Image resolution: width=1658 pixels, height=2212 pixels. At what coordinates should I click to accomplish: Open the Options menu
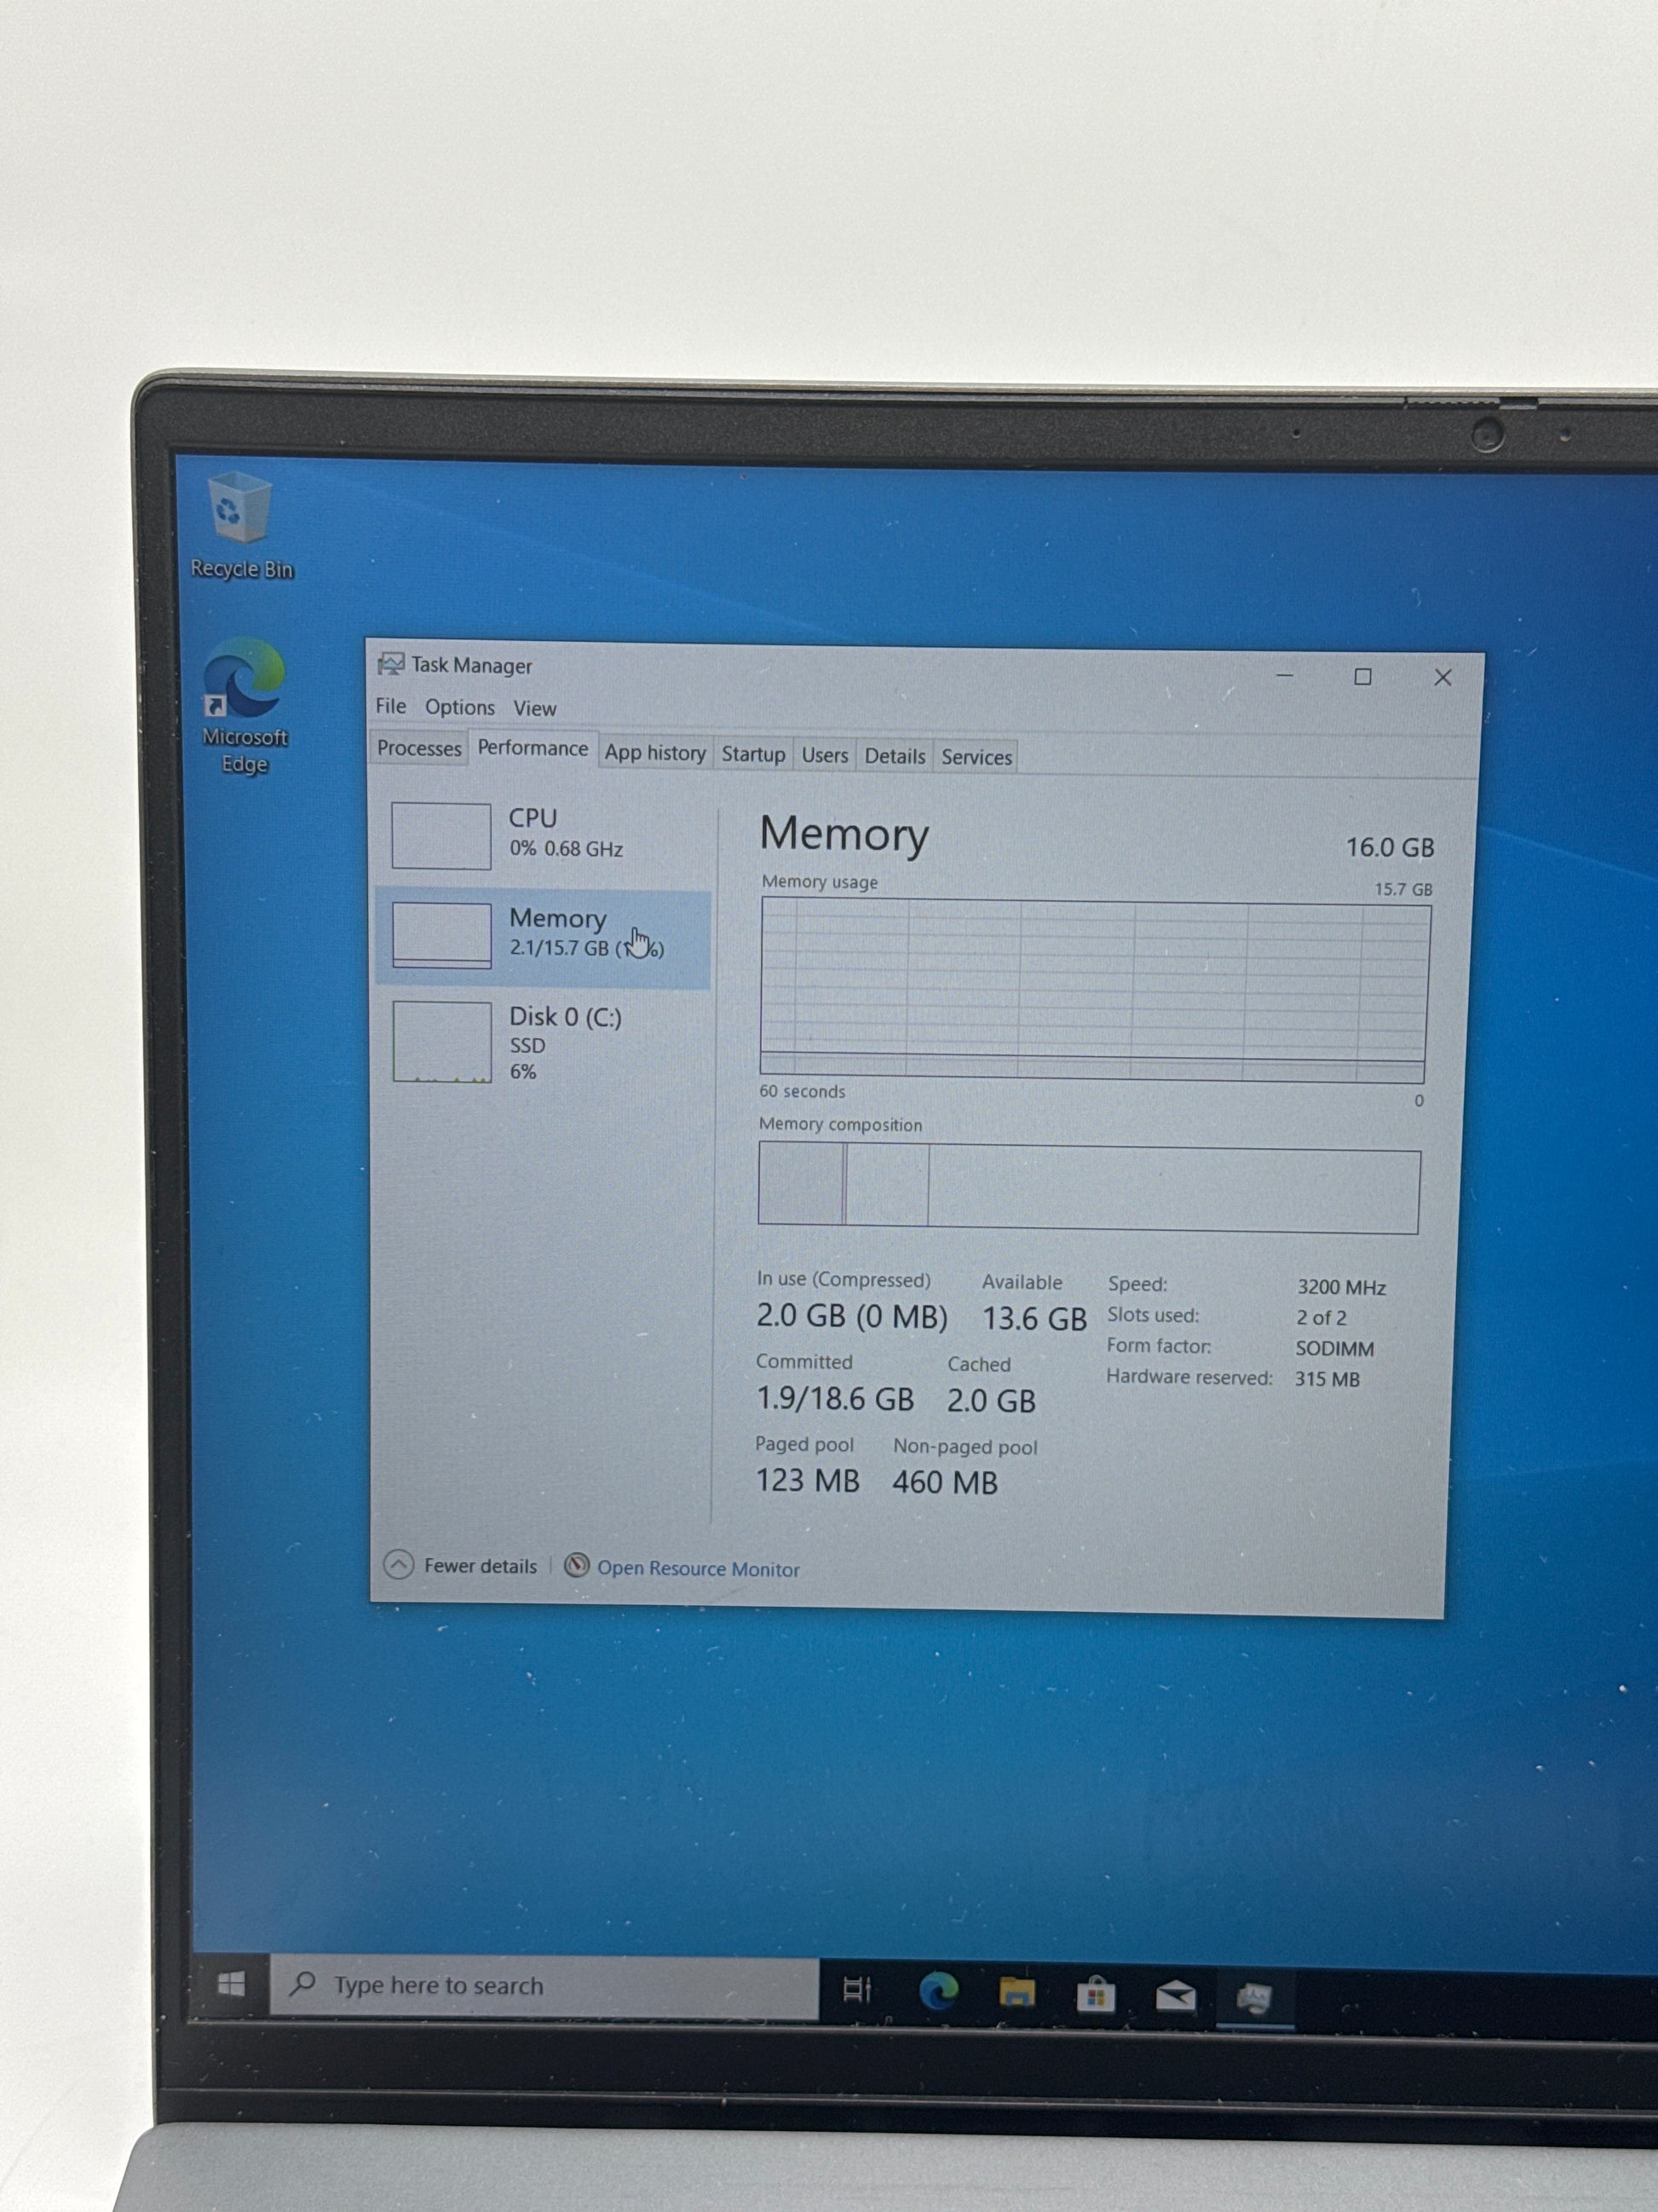tap(460, 707)
